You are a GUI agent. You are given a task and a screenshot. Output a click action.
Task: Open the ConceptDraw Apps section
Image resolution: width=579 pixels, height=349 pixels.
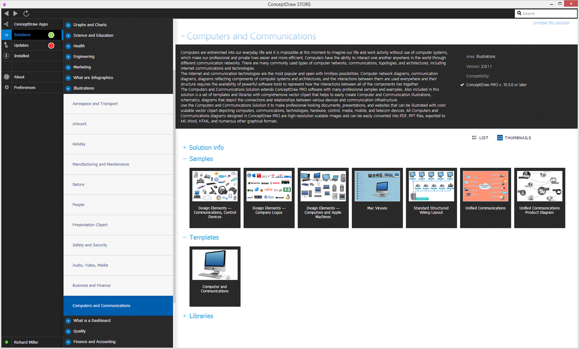32,24
